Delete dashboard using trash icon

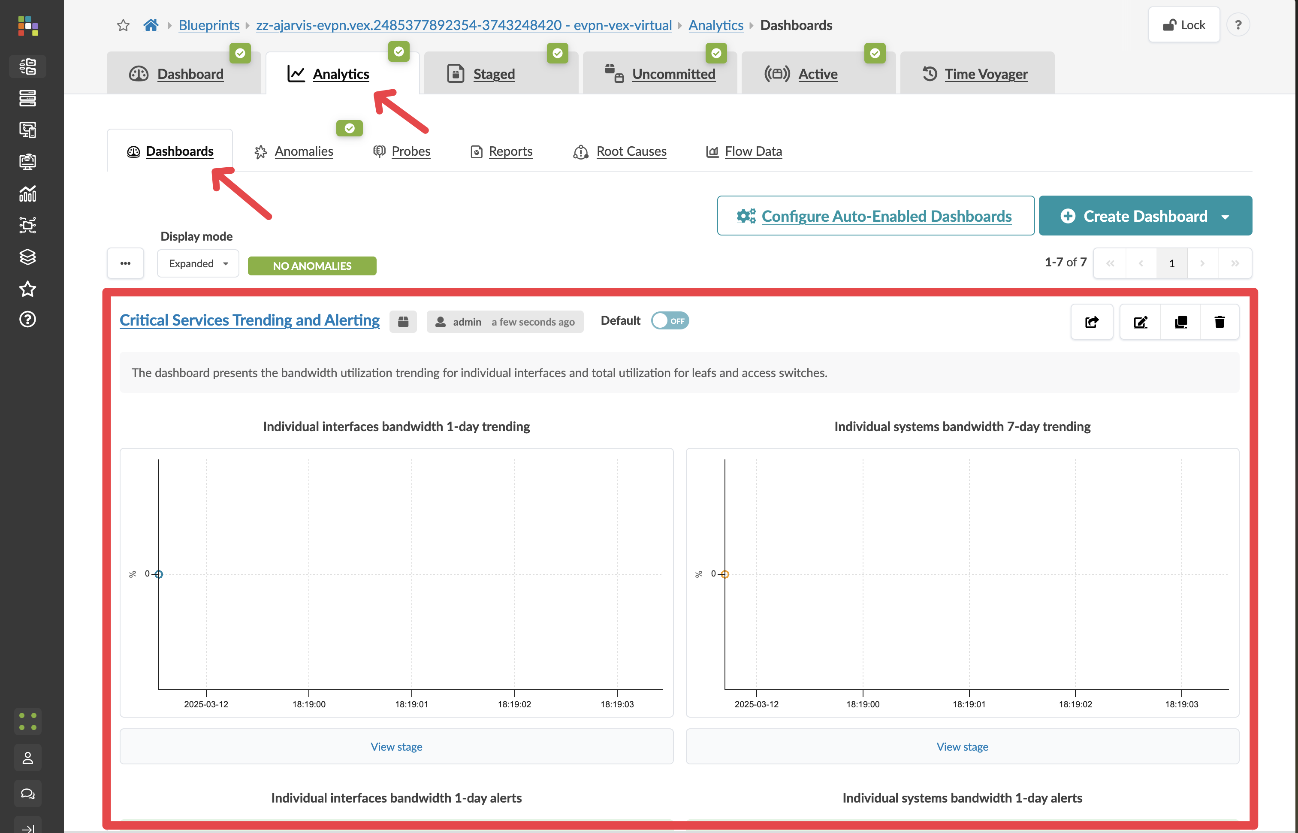(x=1219, y=323)
